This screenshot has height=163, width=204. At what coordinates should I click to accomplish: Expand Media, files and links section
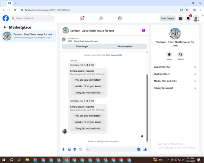(x=175, y=81)
